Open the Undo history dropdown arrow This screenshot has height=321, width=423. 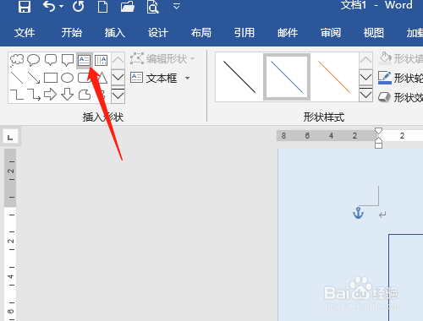click(x=61, y=6)
